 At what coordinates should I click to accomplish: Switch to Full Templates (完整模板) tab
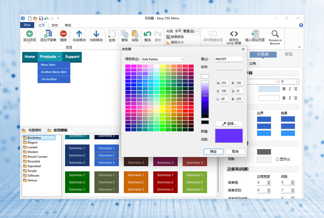(32, 130)
